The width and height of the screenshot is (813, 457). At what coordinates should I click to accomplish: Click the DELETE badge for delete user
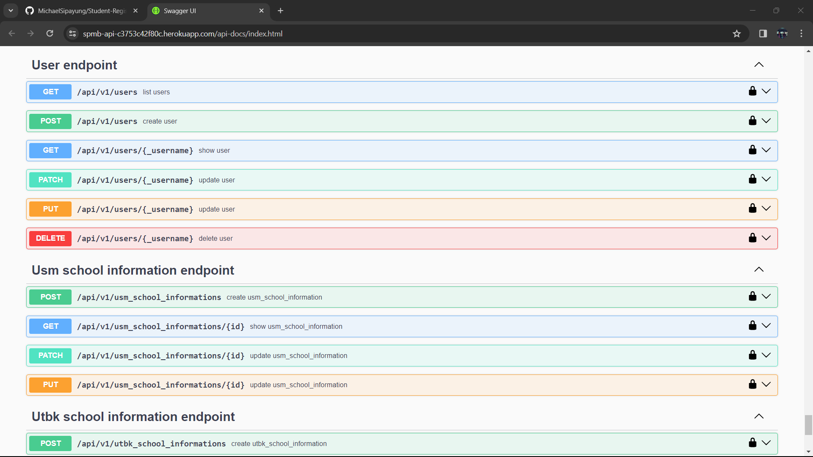(x=50, y=238)
